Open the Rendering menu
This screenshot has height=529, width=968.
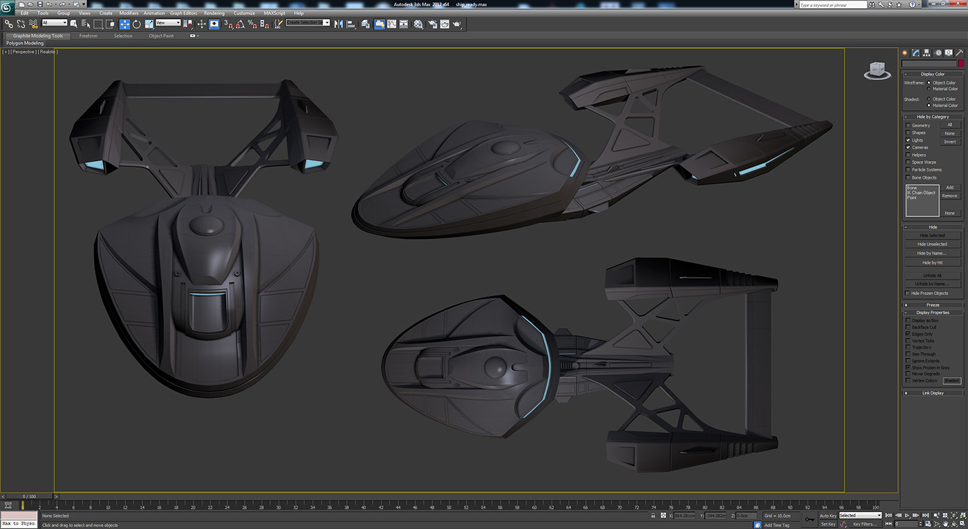(214, 12)
